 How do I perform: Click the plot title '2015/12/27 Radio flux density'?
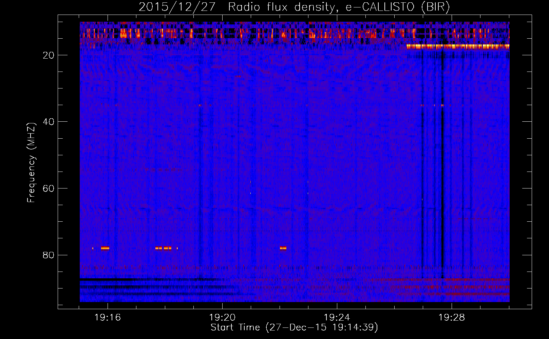[295, 7]
